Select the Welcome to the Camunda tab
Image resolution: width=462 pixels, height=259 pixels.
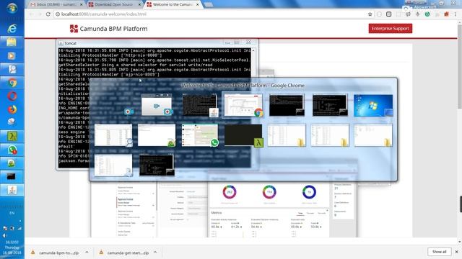pyautogui.click(x=173, y=4)
